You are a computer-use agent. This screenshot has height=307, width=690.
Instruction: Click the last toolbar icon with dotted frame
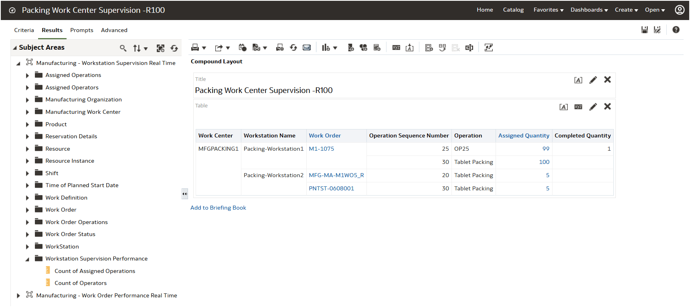click(x=489, y=48)
